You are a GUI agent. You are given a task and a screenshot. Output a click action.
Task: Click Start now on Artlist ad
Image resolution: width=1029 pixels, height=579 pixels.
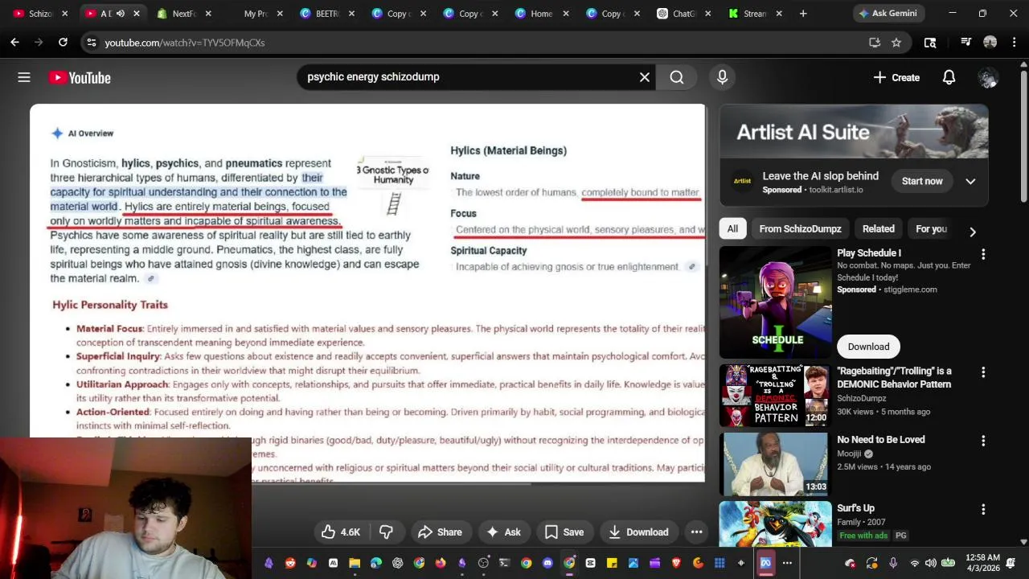(x=922, y=181)
